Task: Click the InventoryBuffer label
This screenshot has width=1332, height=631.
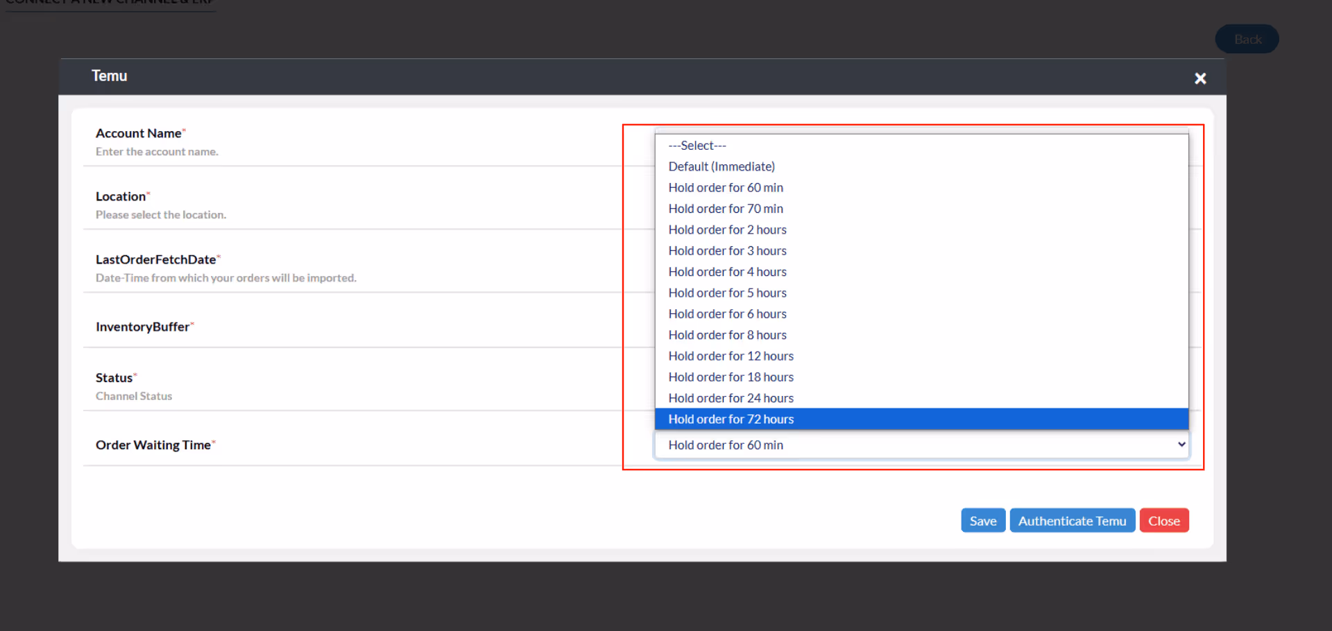Action: click(143, 327)
